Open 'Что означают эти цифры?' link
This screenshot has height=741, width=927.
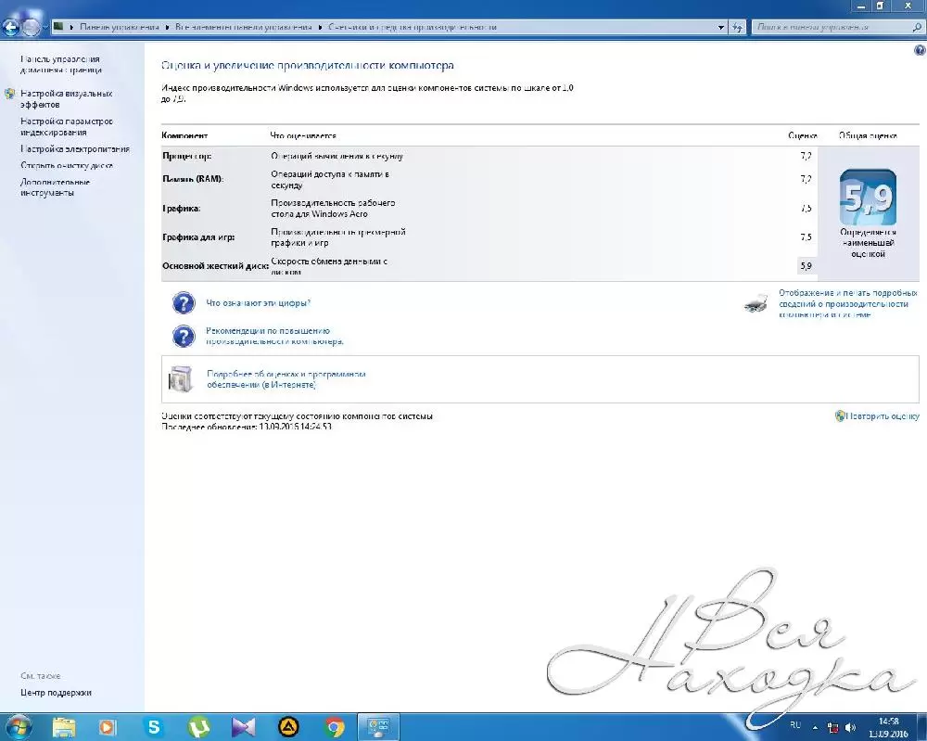coord(258,303)
